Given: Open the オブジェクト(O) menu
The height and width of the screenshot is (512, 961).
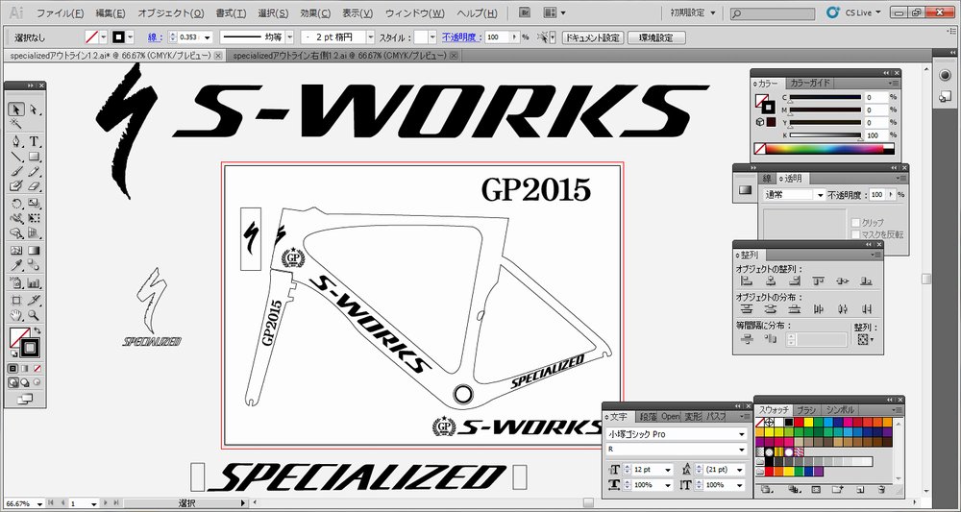Looking at the screenshot, I should (171, 12).
